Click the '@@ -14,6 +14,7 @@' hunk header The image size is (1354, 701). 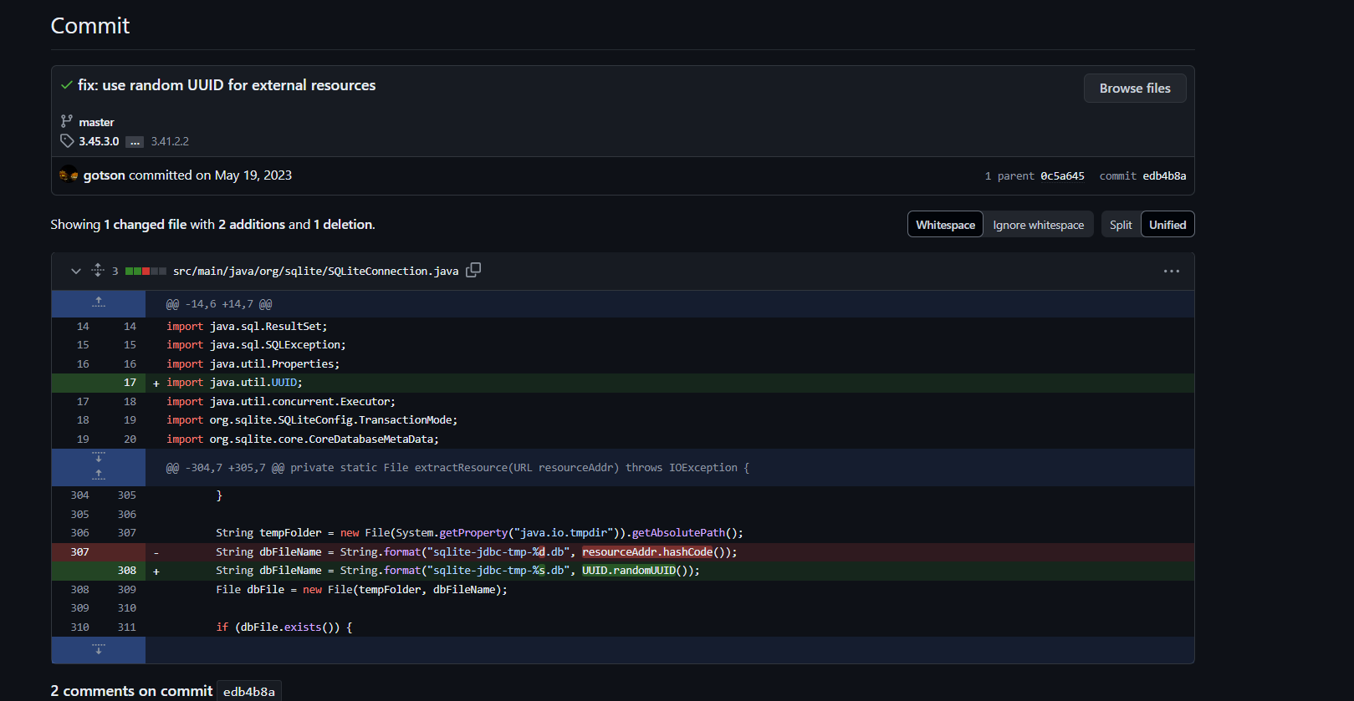[x=219, y=304]
